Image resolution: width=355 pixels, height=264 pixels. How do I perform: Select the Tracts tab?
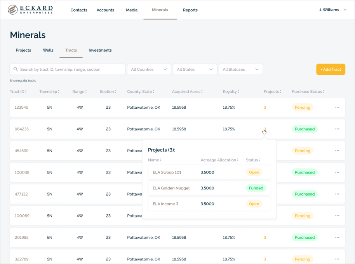(71, 50)
